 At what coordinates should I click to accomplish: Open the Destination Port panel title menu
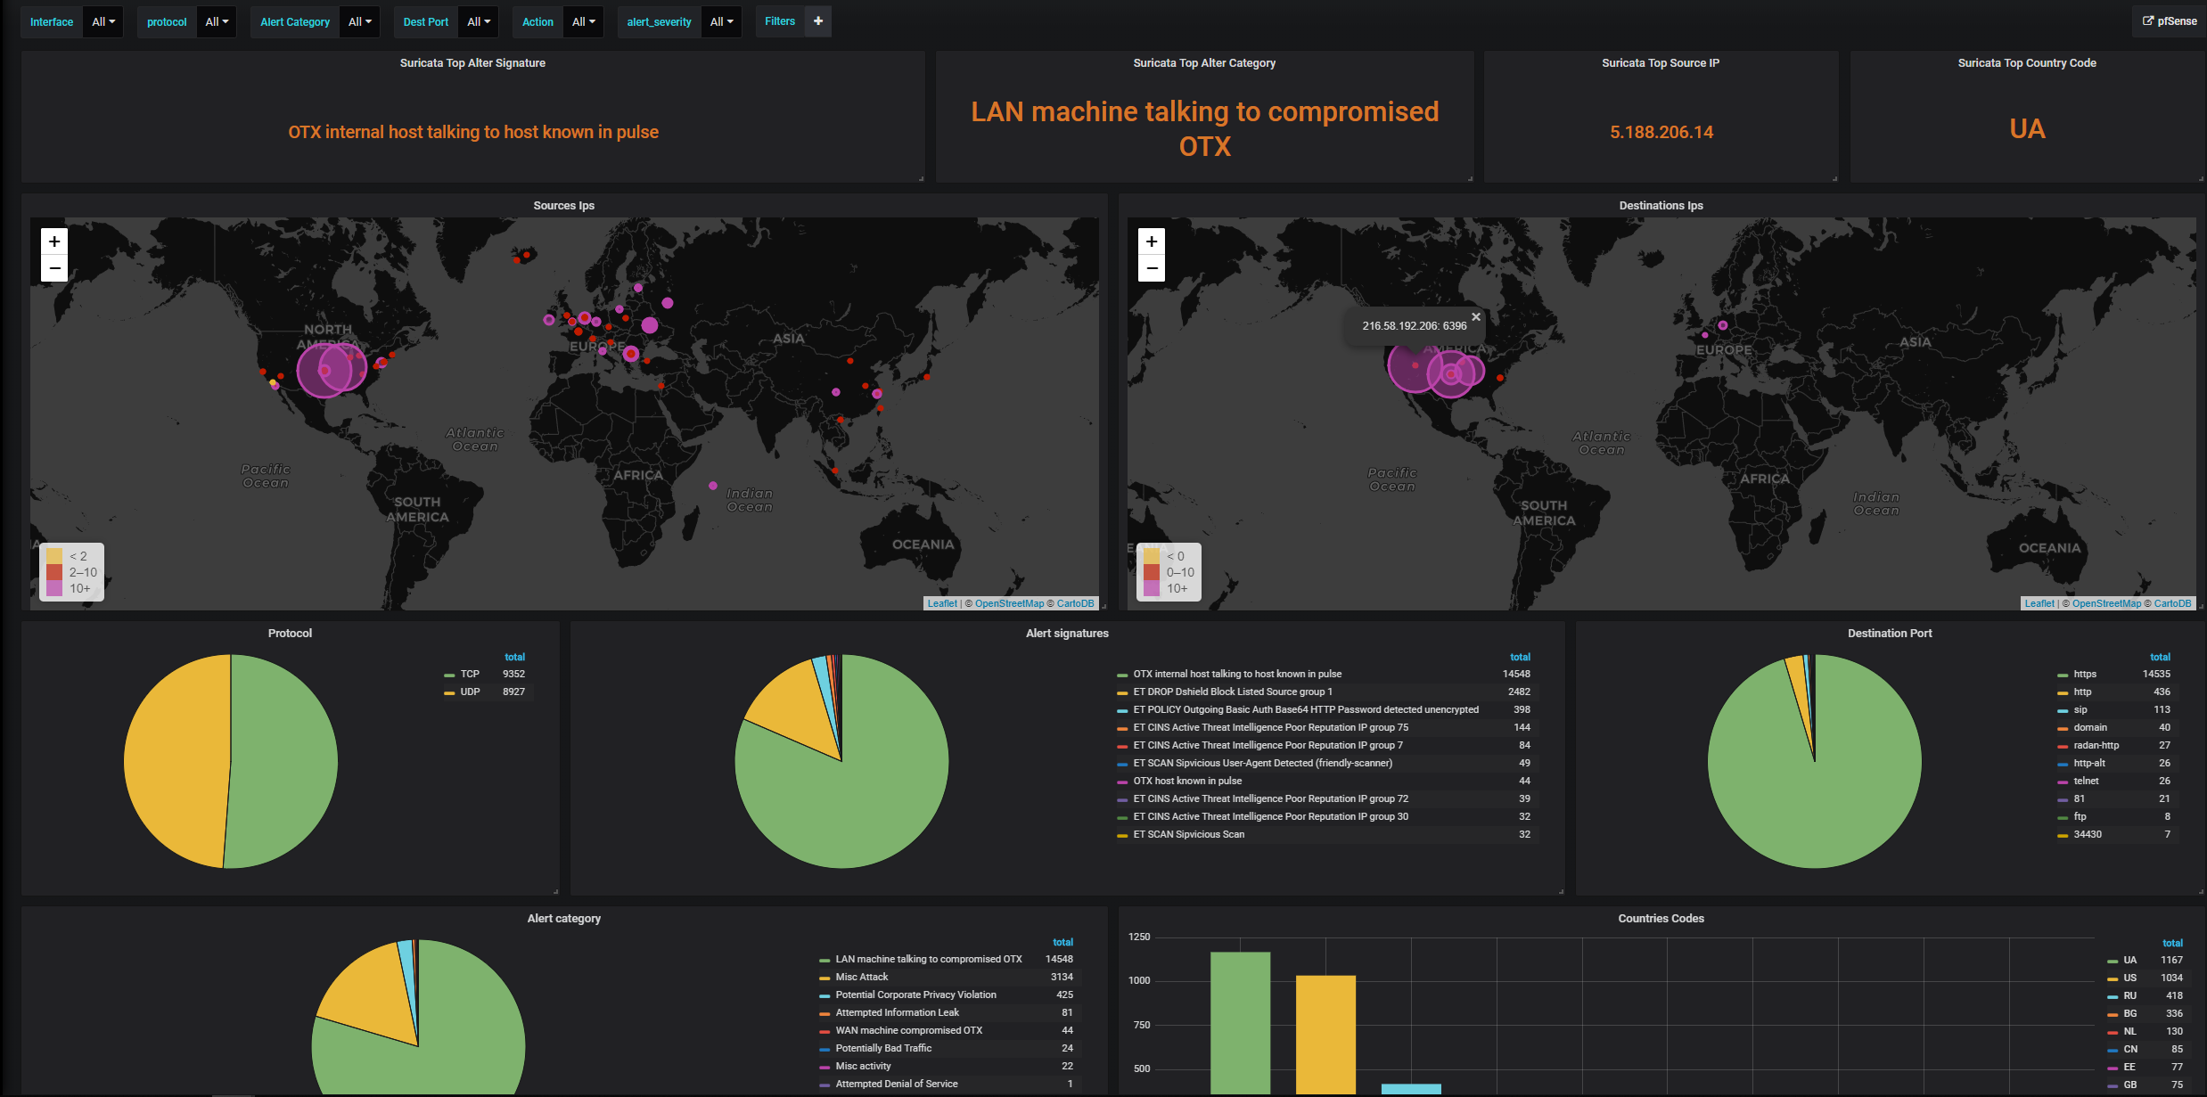coord(1890,634)
